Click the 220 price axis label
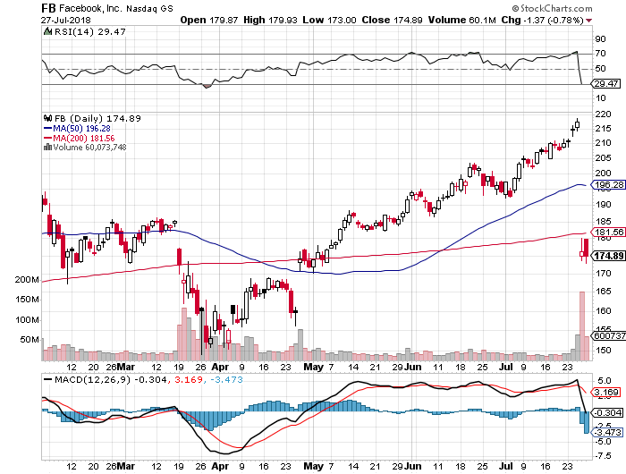 (x=603, y=114)
